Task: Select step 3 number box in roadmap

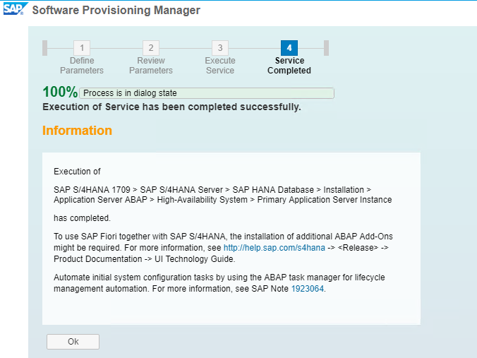Action: (220, 48)
